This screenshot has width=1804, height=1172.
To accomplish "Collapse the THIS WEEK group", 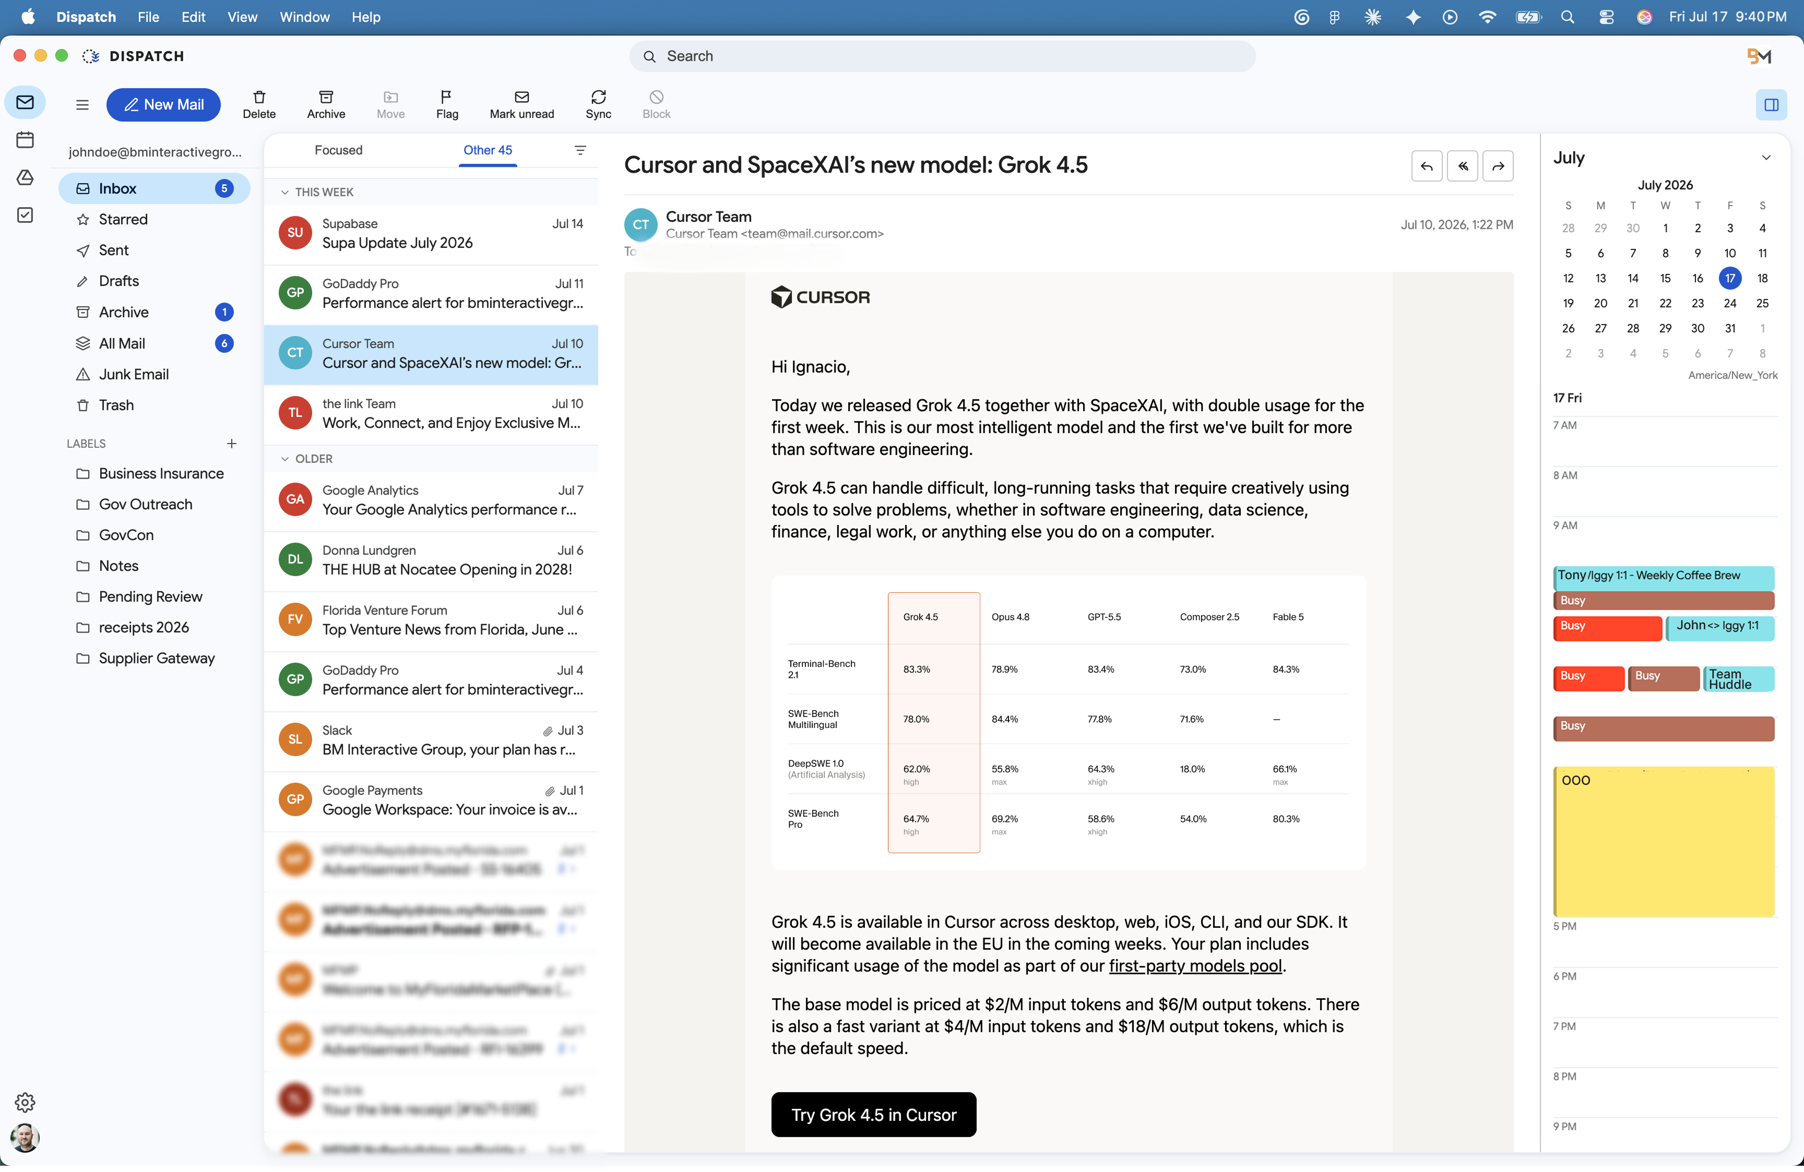I will click(285, 193).
